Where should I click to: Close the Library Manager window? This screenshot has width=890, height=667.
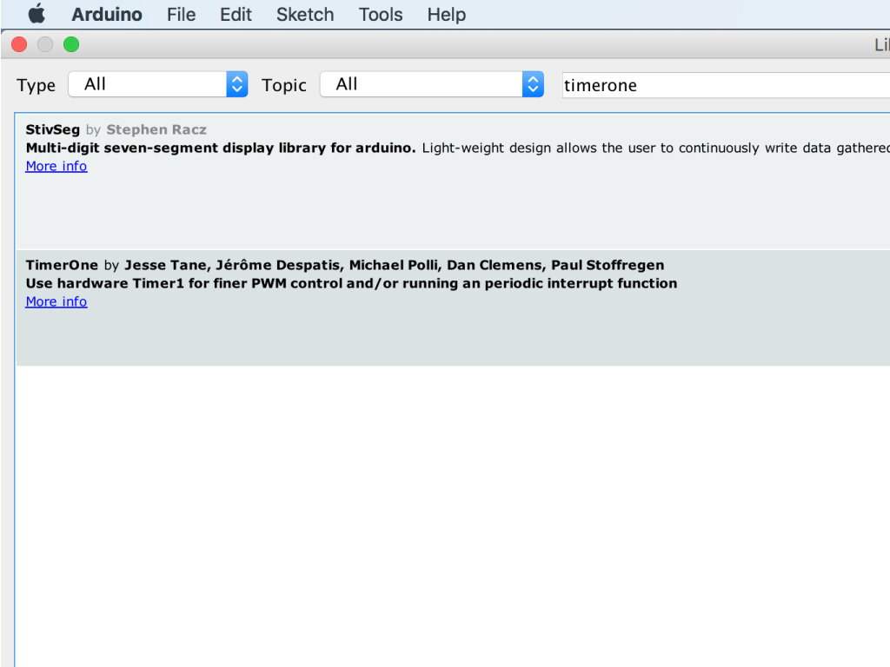click(19, 44)
